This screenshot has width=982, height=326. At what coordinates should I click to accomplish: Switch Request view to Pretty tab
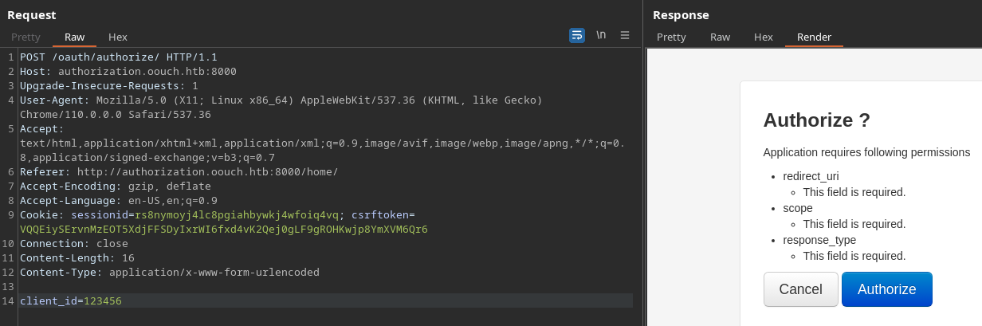pyautogui.click(x=26, y=37)
